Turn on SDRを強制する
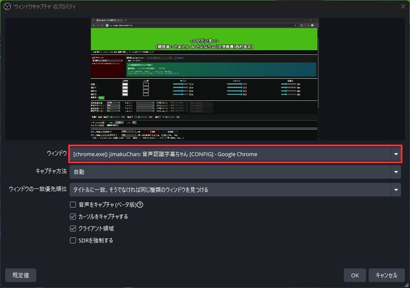Screen dimensions: 410x288 pyautogui.click(x=73, y=240)
